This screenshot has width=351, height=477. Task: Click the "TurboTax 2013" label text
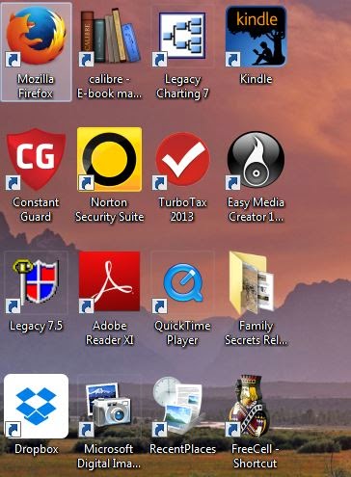coord(182,209)
